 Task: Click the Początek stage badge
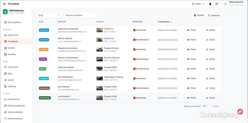pos(44,49)
